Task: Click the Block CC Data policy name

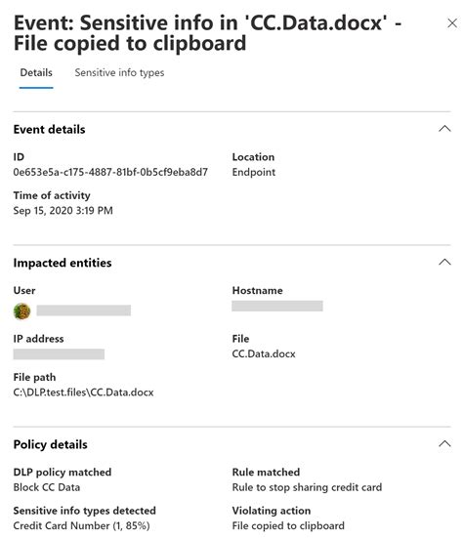Action: [47, 487]
